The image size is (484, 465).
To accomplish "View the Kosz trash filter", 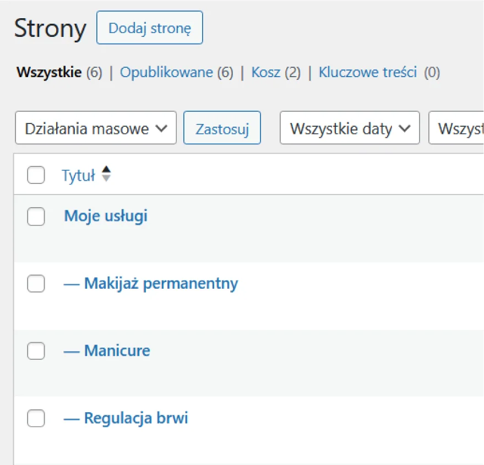I will pyautogui.click(x=265, y=72).
